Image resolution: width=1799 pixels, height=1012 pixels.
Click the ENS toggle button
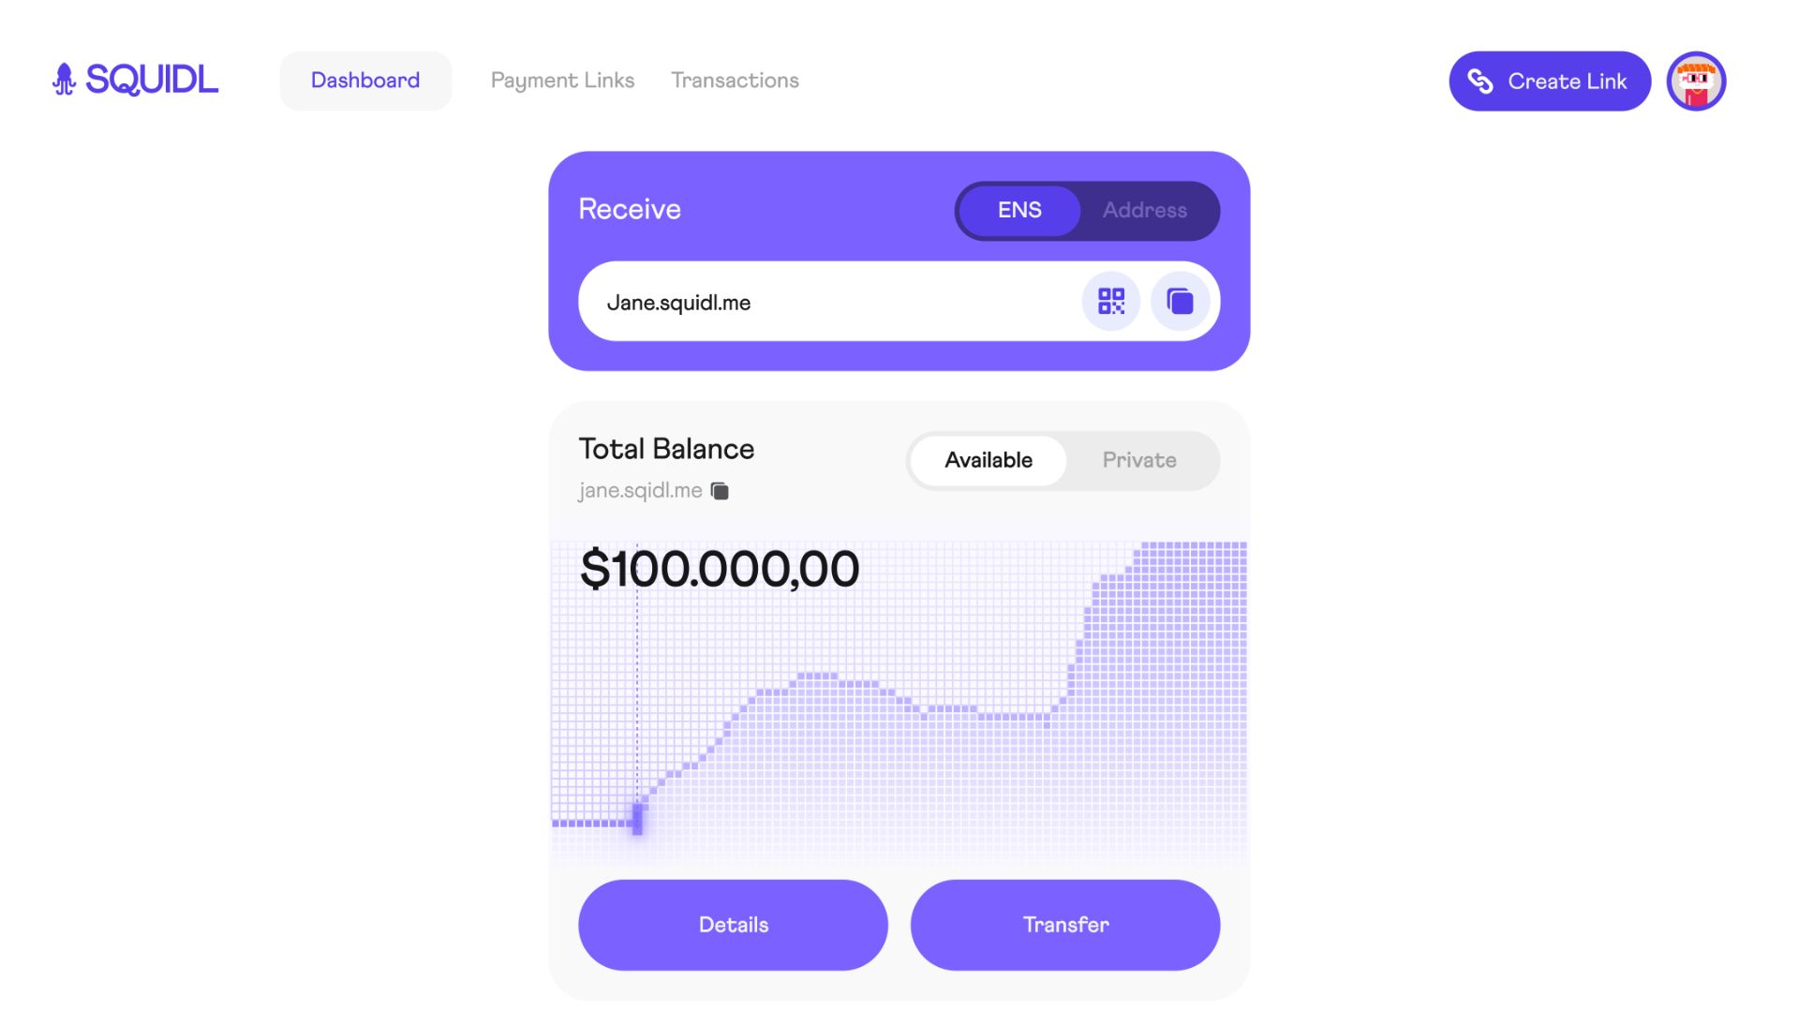tap(1019, 210)
